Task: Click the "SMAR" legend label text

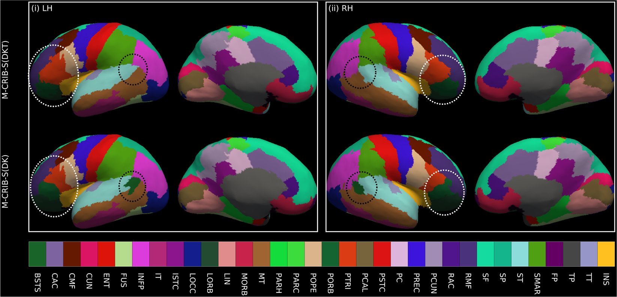Action: (x=538, y=284)
